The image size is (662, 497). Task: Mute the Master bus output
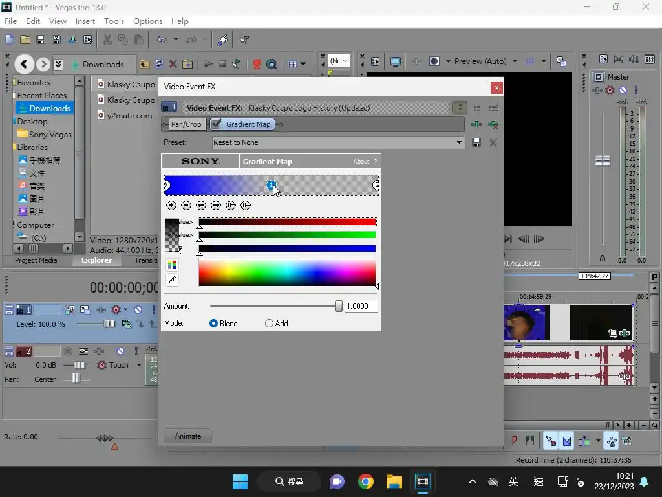point(623,90)
